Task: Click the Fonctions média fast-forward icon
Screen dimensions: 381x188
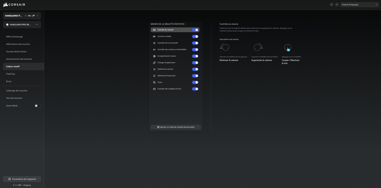Action: click(154, 37)
